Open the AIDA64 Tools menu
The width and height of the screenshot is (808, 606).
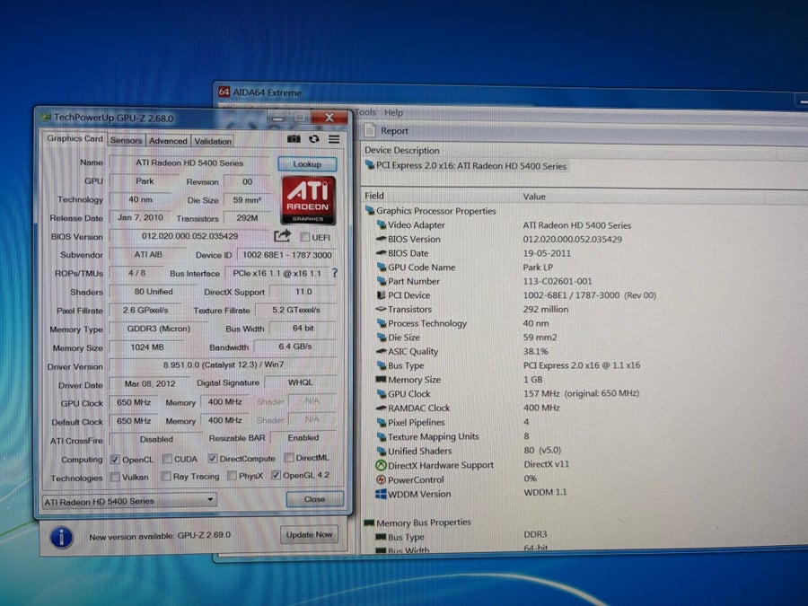point(365,112)
